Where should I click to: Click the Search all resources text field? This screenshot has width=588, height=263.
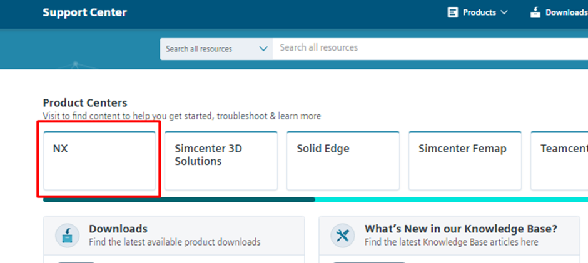430,48
